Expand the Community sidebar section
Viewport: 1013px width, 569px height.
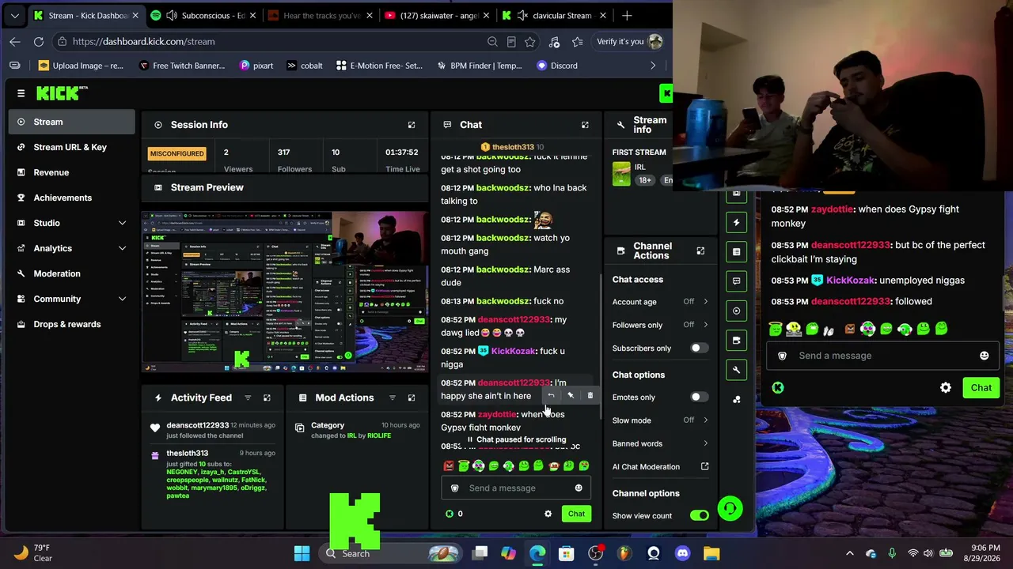coord(122,299)
